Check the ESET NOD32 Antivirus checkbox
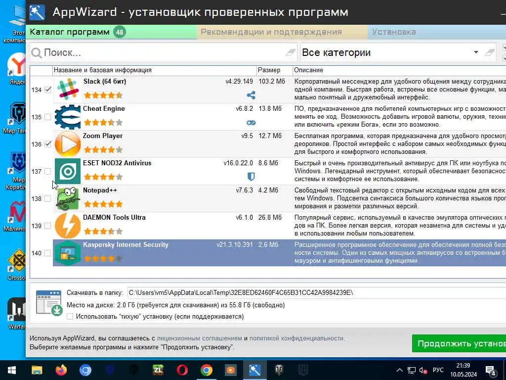 tap(48, 171)
